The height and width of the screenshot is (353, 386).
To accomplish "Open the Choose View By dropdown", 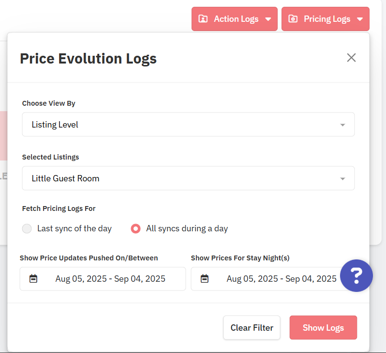I will (188, 125).
